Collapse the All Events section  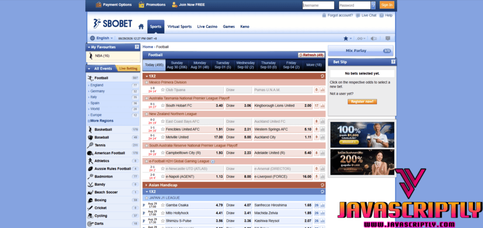pyautogui.click(x=89, y=69)
